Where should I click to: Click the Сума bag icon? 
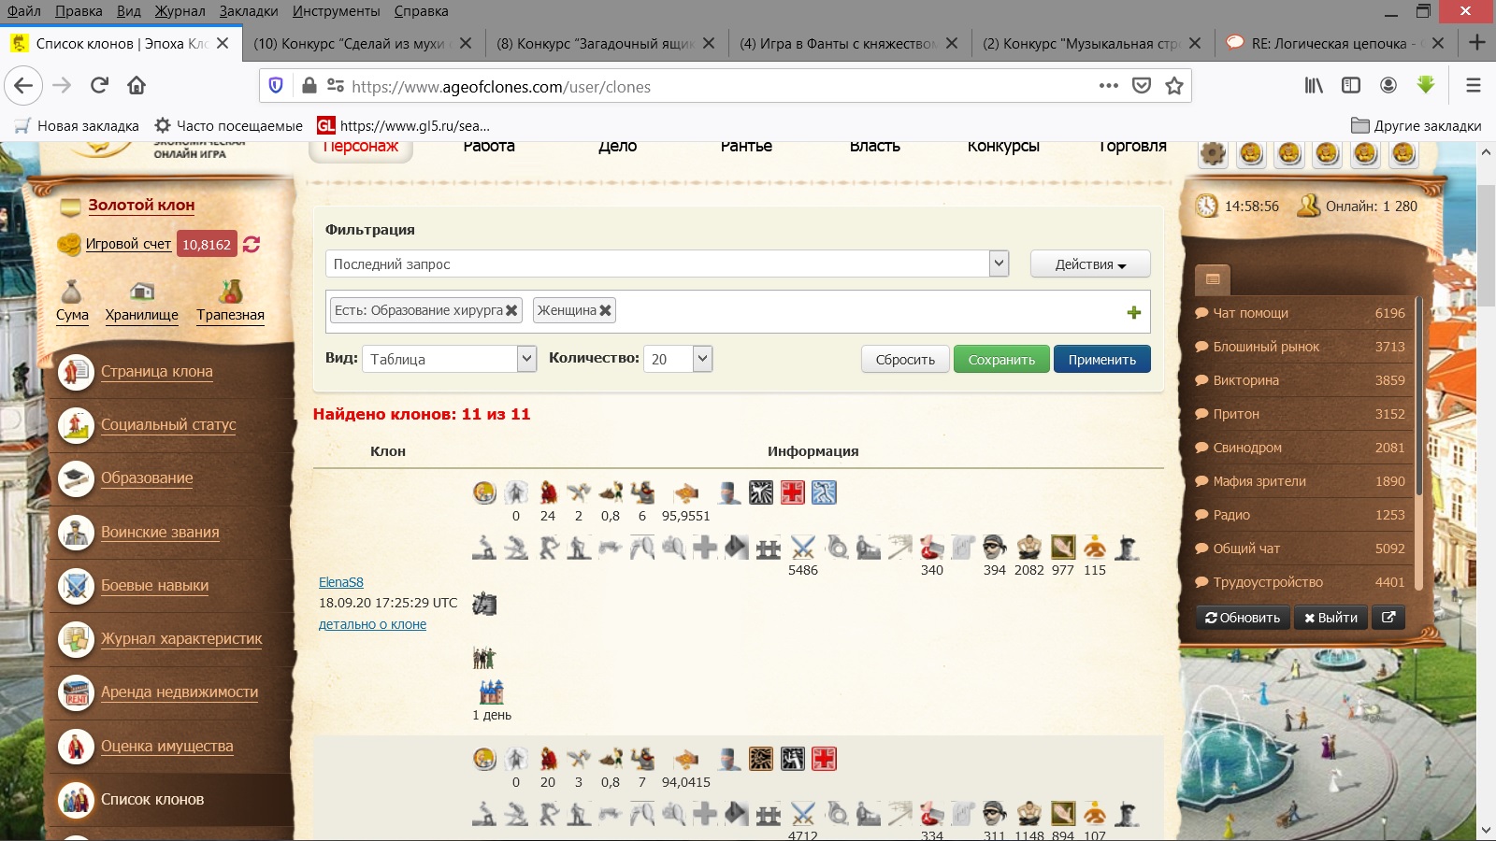point(72,291)
